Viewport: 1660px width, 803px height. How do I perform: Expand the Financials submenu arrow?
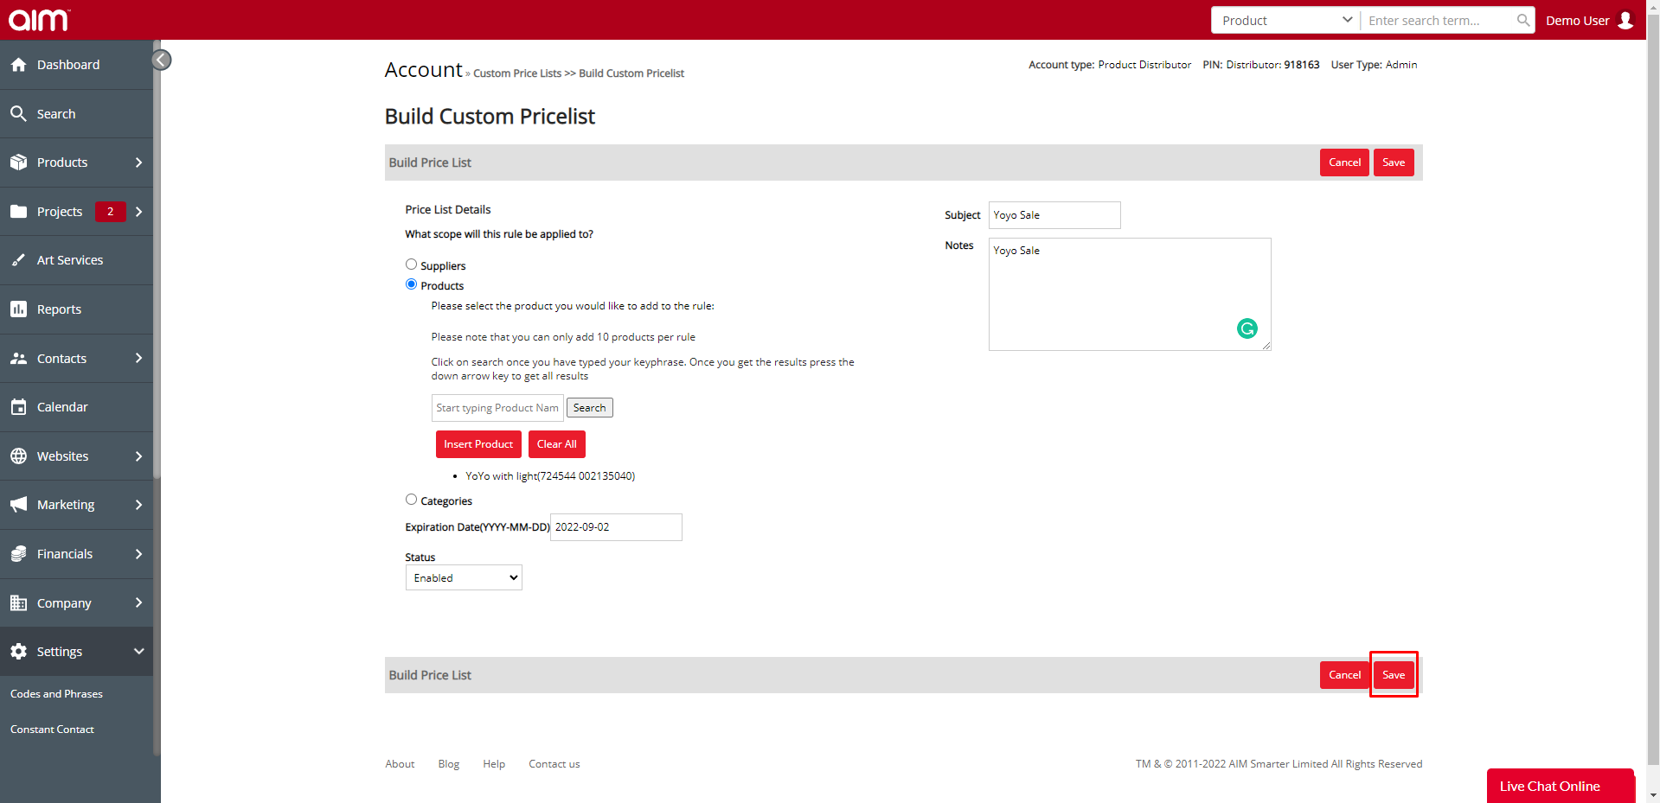click(138, 554)
